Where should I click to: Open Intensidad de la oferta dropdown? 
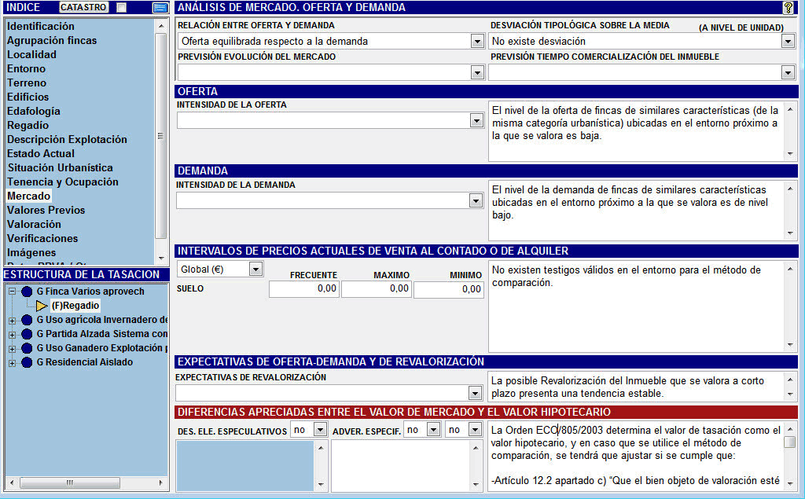[x=476, y=121]
